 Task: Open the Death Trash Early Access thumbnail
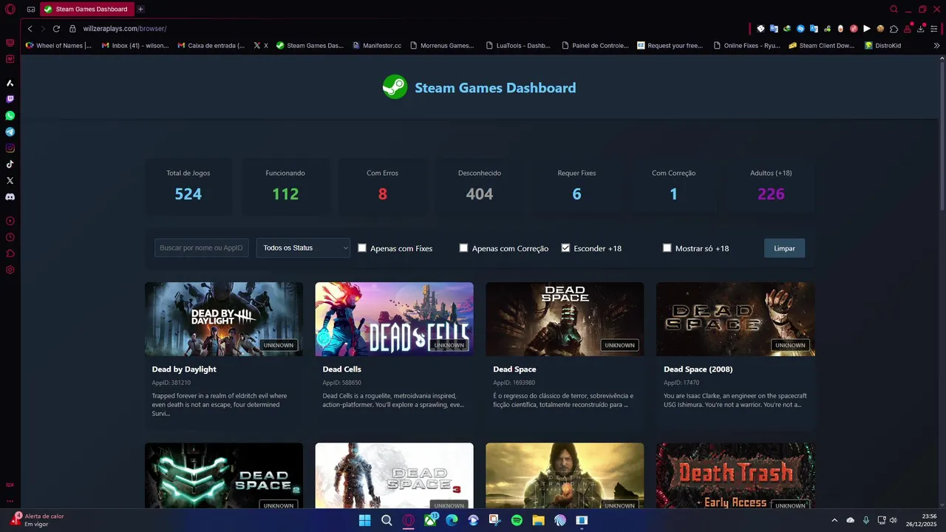point(735,475)
